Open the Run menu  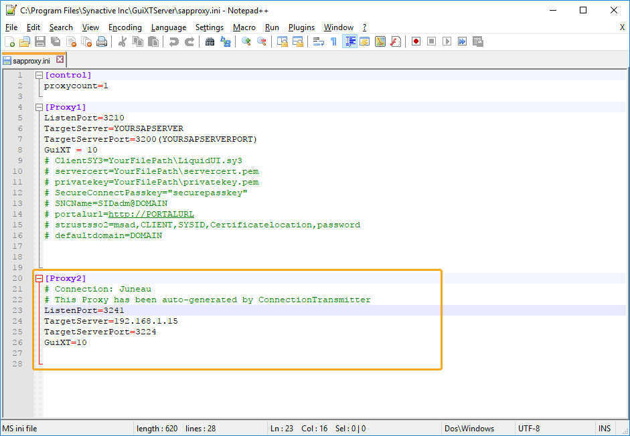(272, 27)
